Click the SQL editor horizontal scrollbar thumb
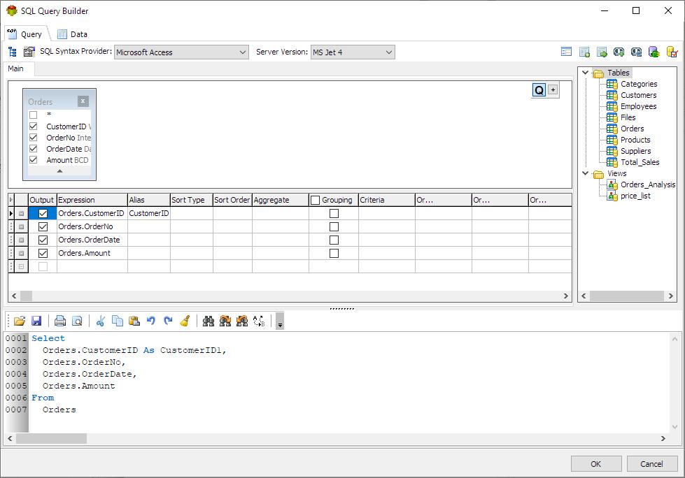Image resolution: width=685 pixels, height=478 pixels. [x=52, y=438]
